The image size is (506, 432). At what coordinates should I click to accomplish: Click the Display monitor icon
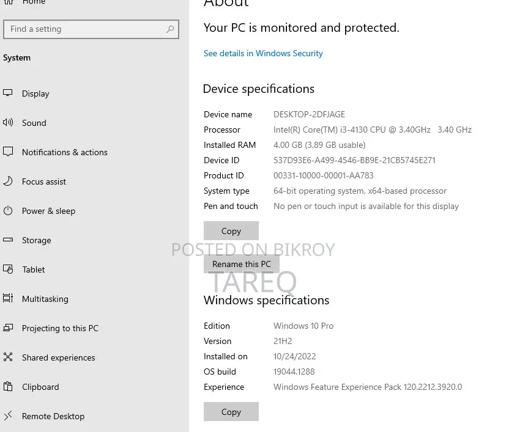(x=8, y=93)
